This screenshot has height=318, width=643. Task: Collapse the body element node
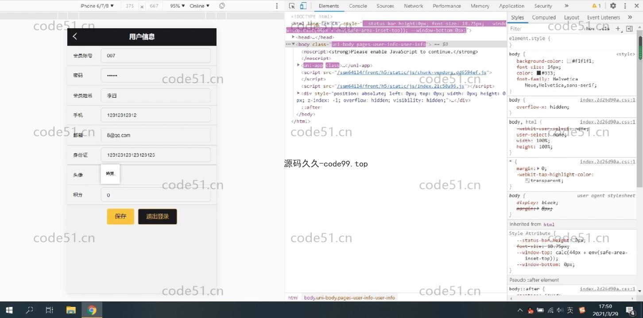coord(293,44)
